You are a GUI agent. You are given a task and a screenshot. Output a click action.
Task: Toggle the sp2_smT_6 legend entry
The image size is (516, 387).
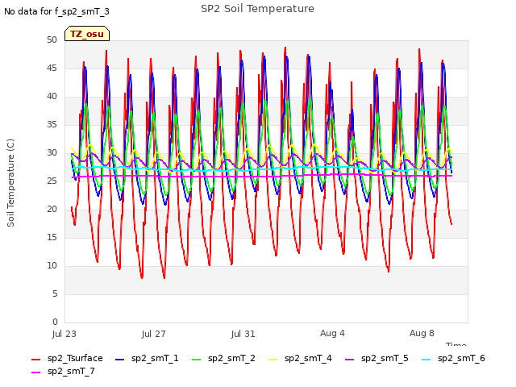point(453,358)
